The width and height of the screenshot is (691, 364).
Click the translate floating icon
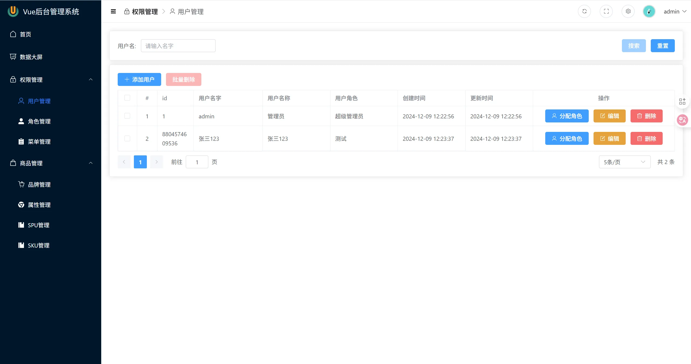682,120
